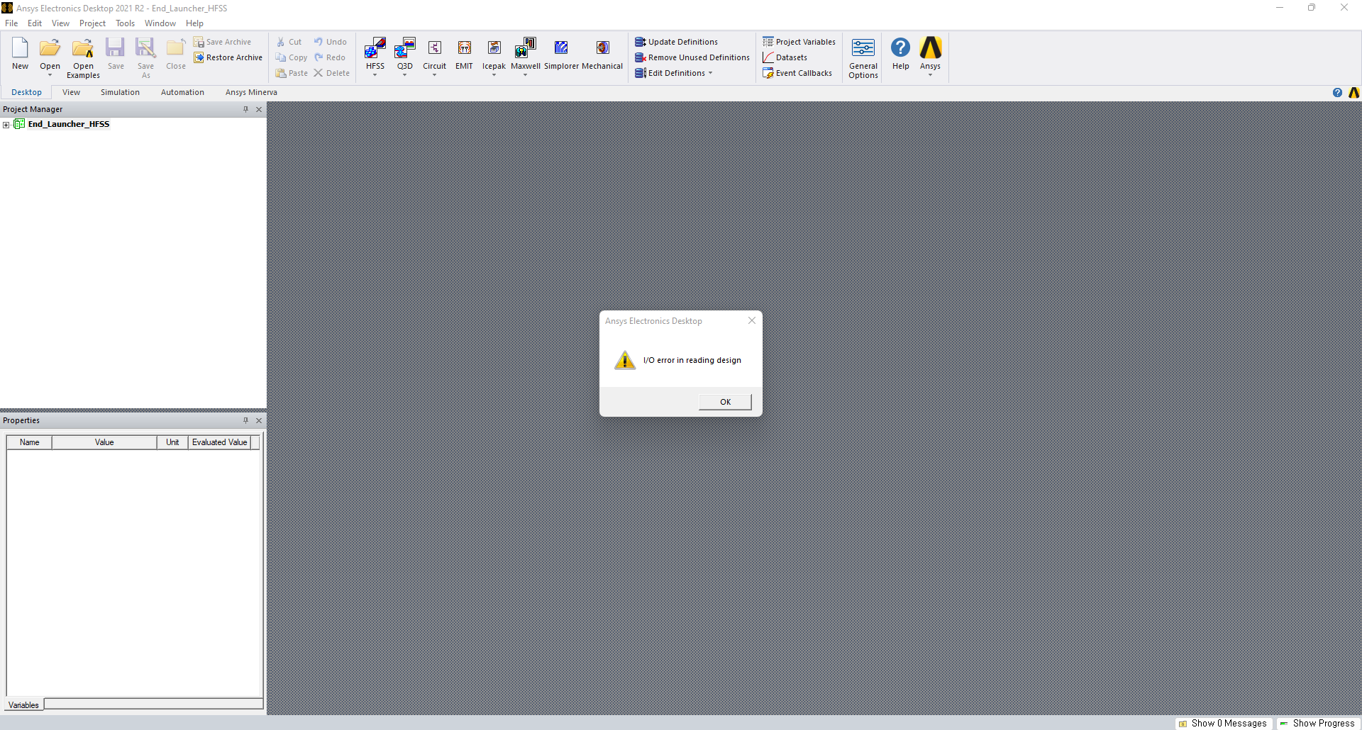
Task: Click OK in the I/O error dialog
Action: pos(725,402)
